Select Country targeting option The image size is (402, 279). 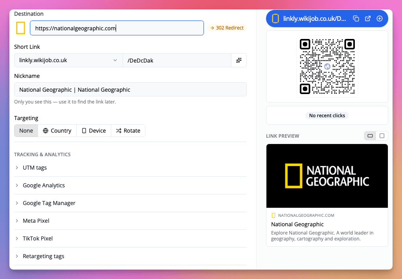tap(57, 131)
